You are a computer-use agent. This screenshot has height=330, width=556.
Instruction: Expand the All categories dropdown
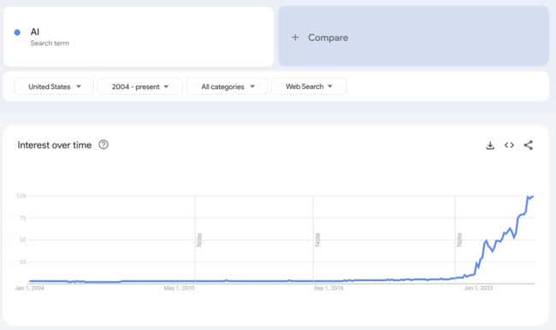(228, 86)
